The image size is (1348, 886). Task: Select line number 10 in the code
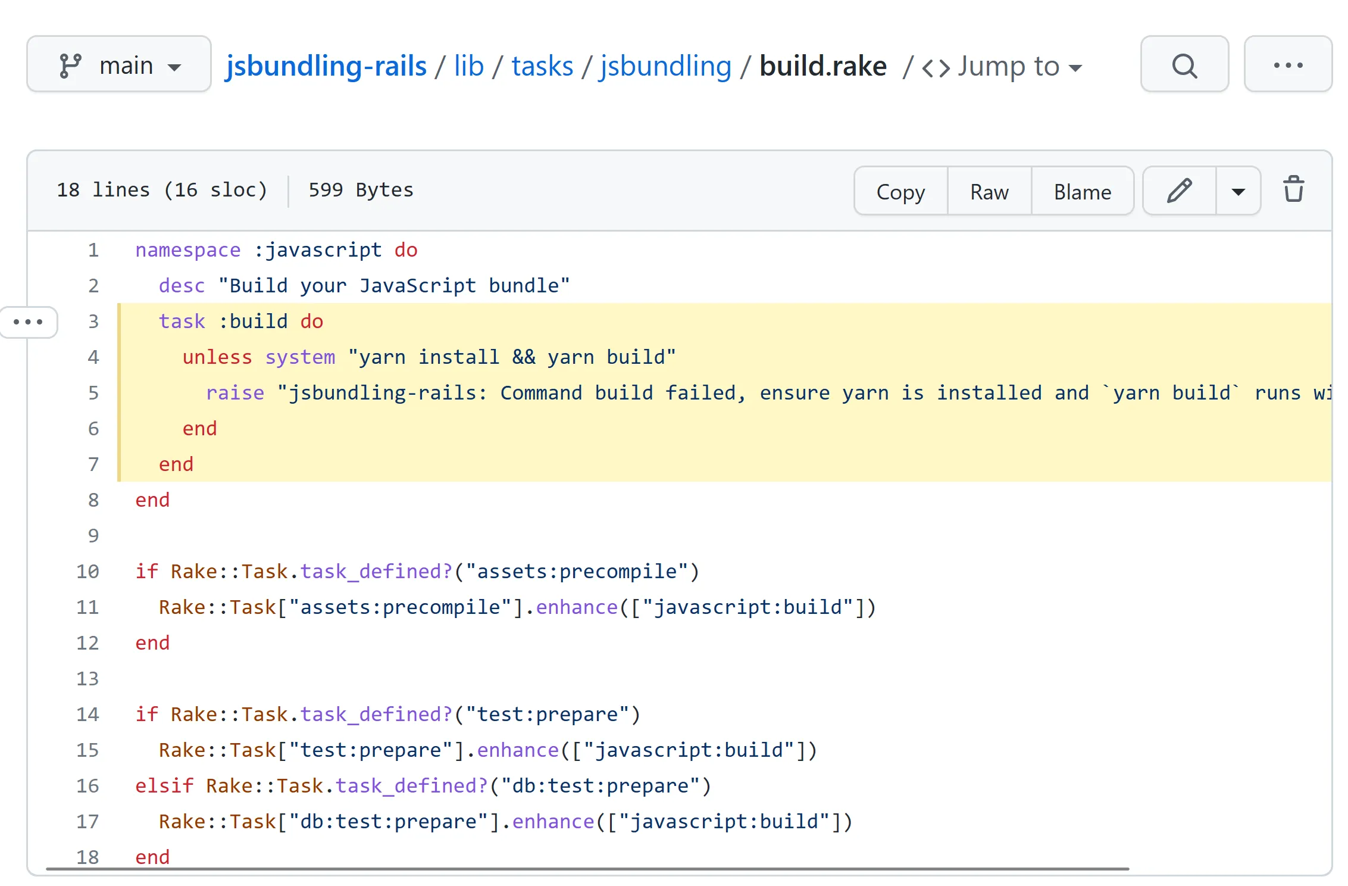click(87, 571)
